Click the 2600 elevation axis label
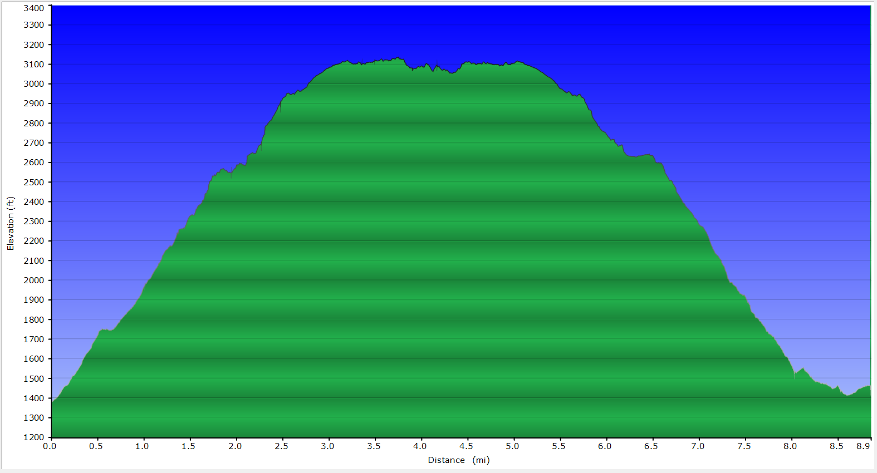 click(33, 162)
